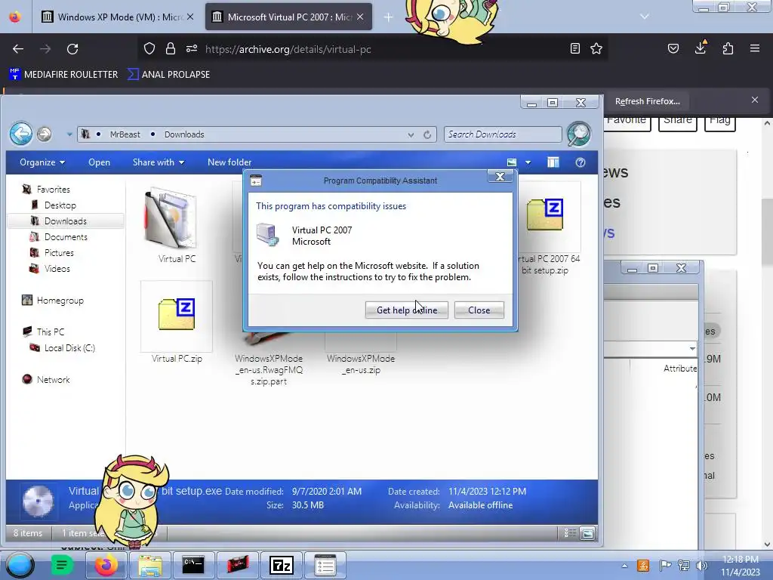Show site security padlock info

(x=171, y=49)
